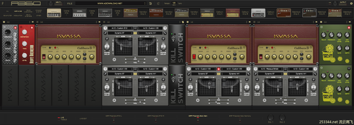Click the Tempo 120 BPM value field
The image size is (354, 125).
(174, 3)
